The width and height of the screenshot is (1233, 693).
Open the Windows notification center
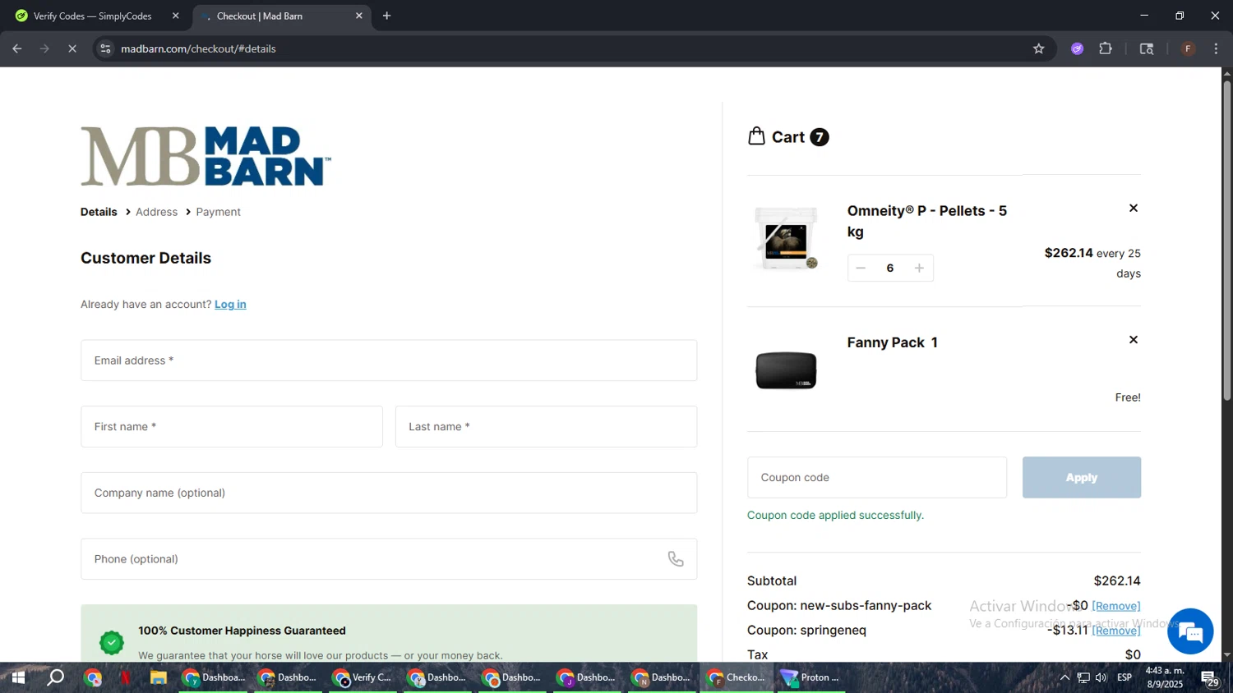(1210, 678)
